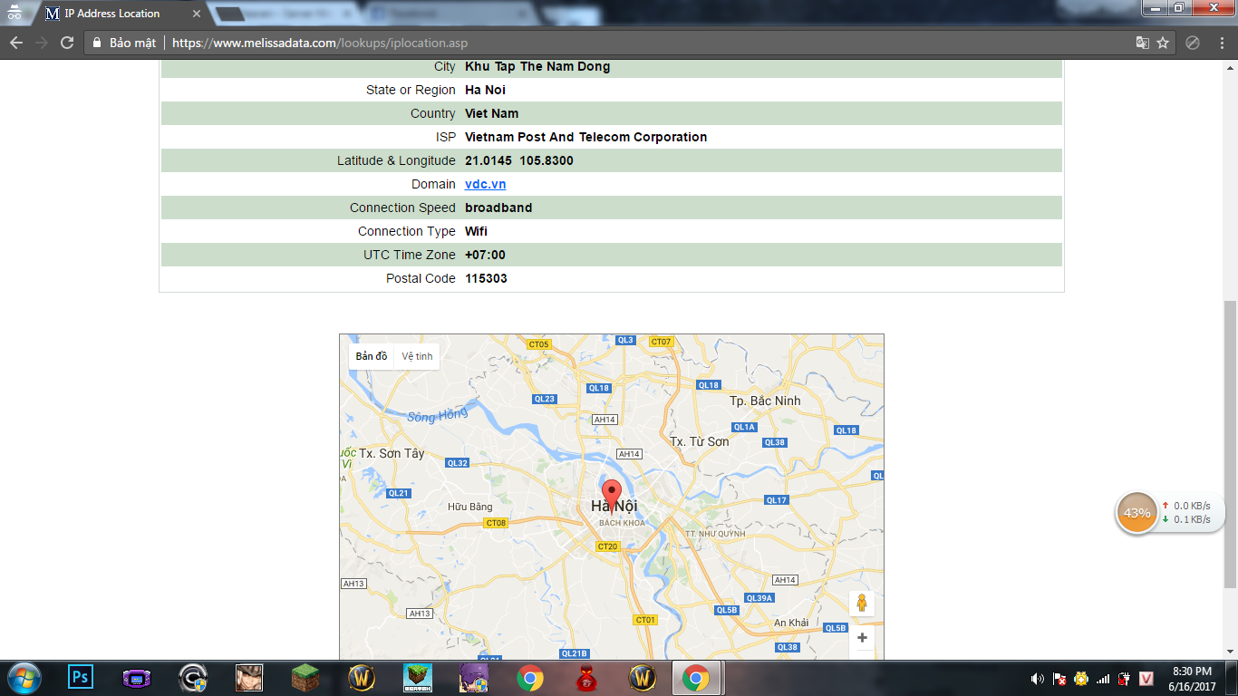Open the red V tray icon

point(1146,679)
